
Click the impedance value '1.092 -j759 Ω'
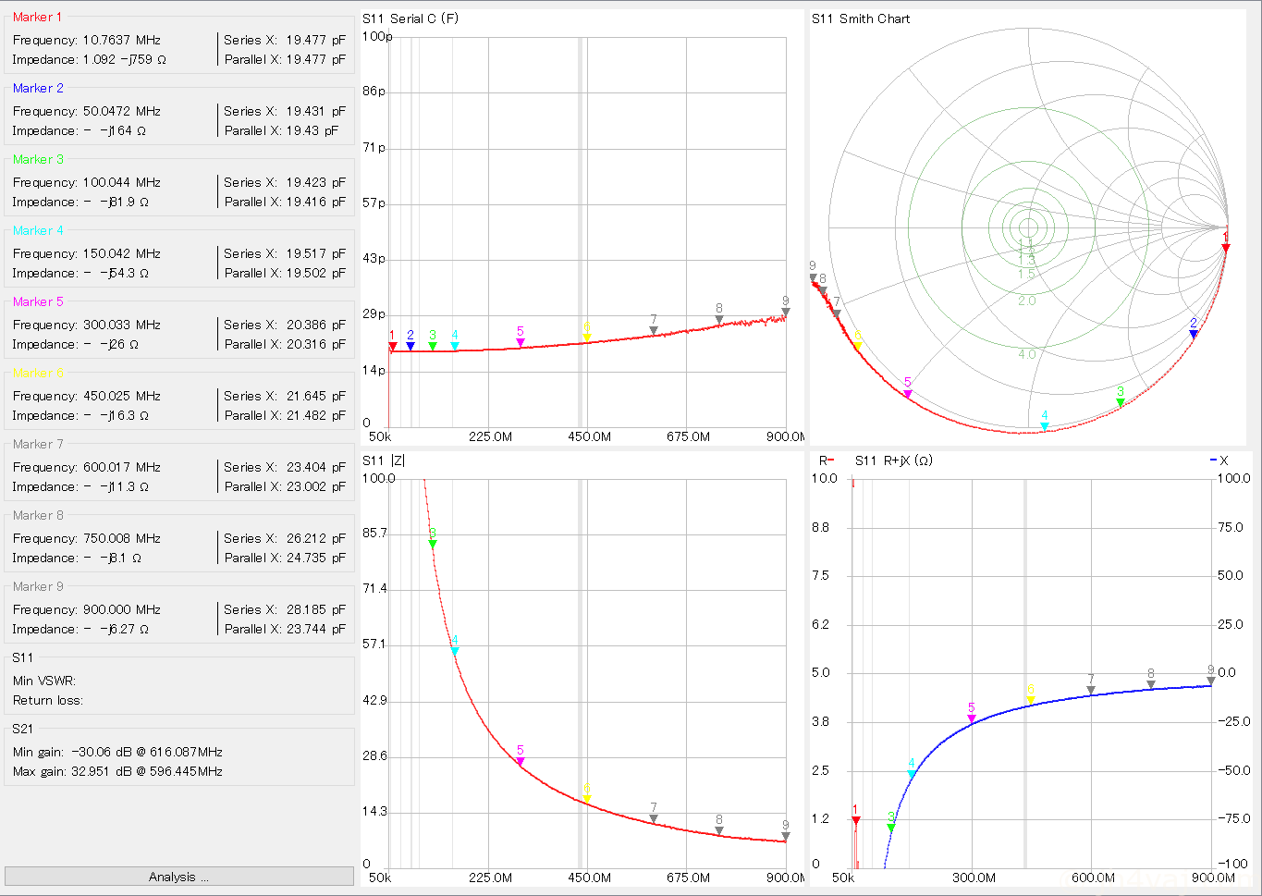coord(125,59)
